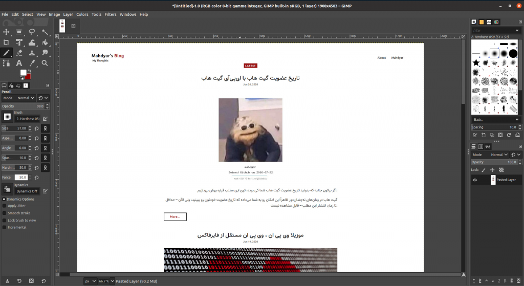Image resolution: width=524 pixels, height=286 pixels.
Task: Click the background red color swatch
Action: pyautogui.click(x=28, y=77)
